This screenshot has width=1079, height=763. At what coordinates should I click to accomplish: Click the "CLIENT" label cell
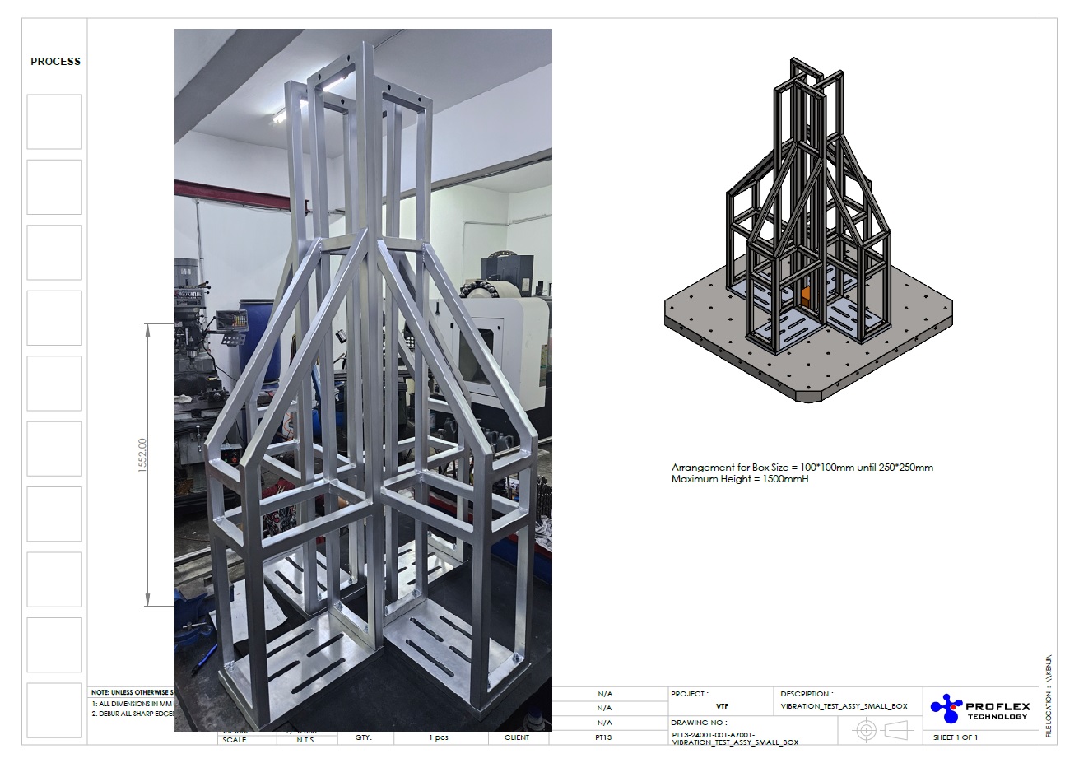point(517,737)
